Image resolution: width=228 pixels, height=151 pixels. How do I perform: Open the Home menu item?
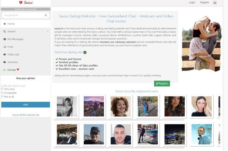[x=26, y=24]
